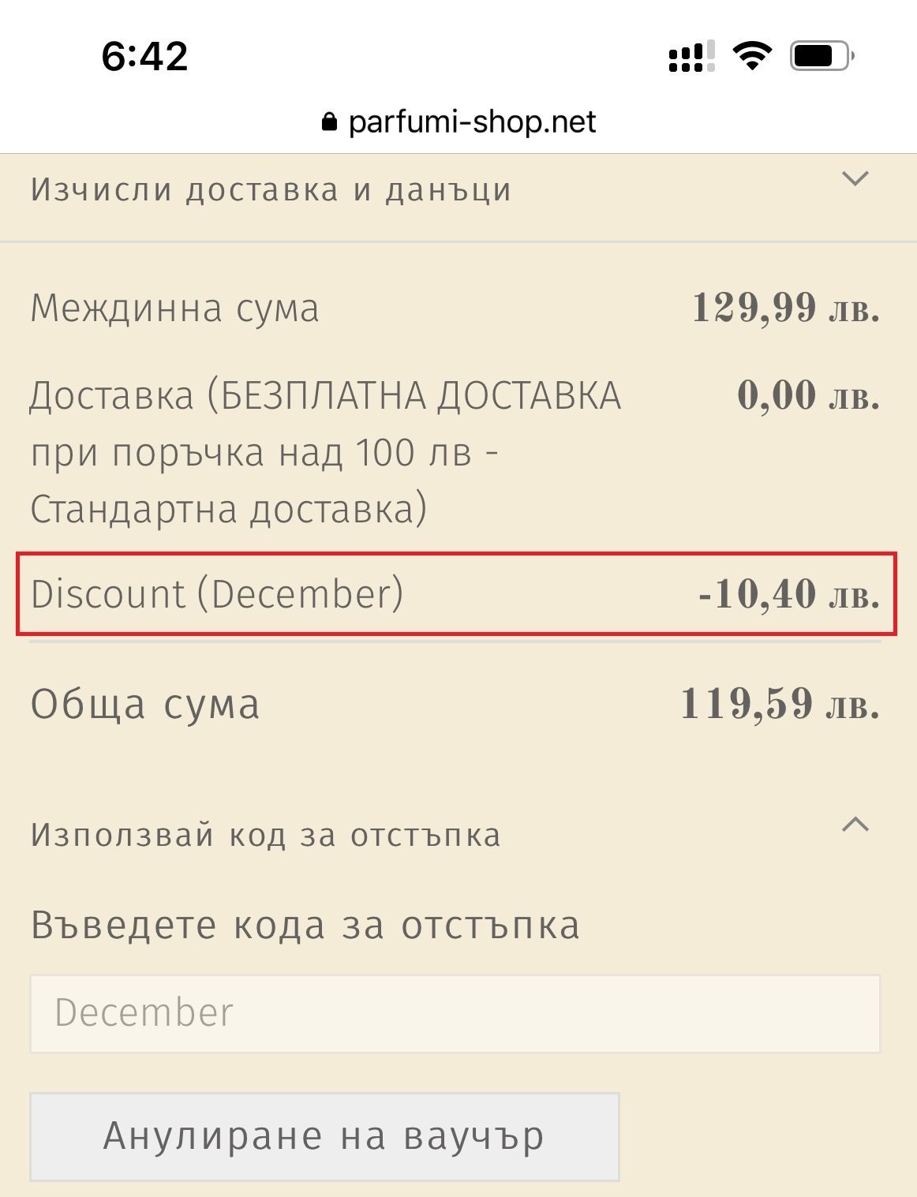The height and width of the screenshot is (1197, 917).
Task: Tap the 119,59 лв. total amount
Action: (780, 704)
